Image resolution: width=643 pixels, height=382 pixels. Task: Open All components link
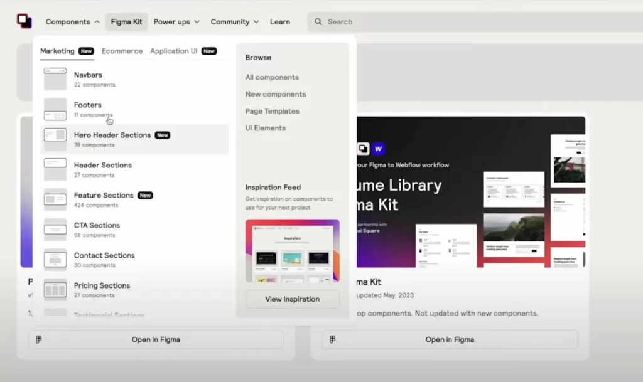[272, 77]
